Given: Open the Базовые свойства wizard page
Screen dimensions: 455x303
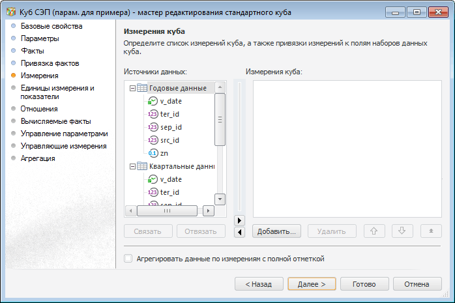Looking at the screenshot, I should click(x=51, y=26).
